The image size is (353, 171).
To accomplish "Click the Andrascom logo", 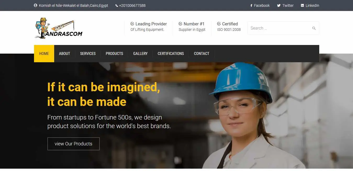I will (x=58, y=28).
